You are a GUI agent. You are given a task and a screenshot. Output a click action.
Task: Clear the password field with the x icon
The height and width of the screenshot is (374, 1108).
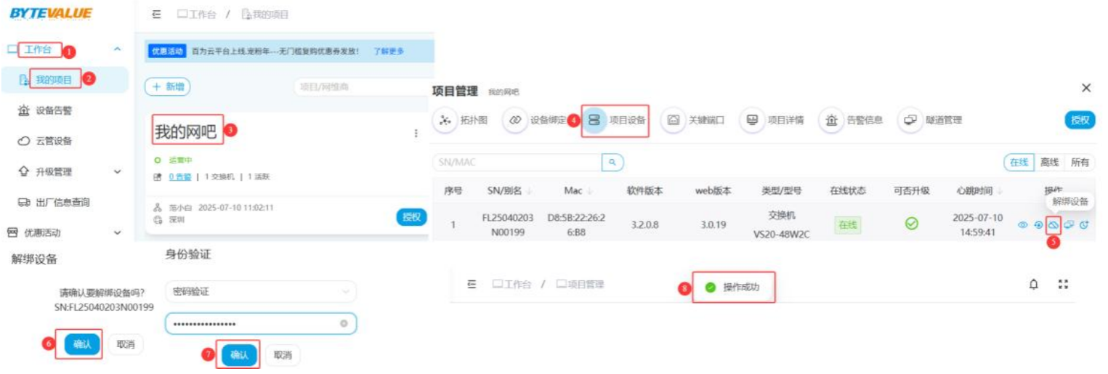[x=344, y=324]
